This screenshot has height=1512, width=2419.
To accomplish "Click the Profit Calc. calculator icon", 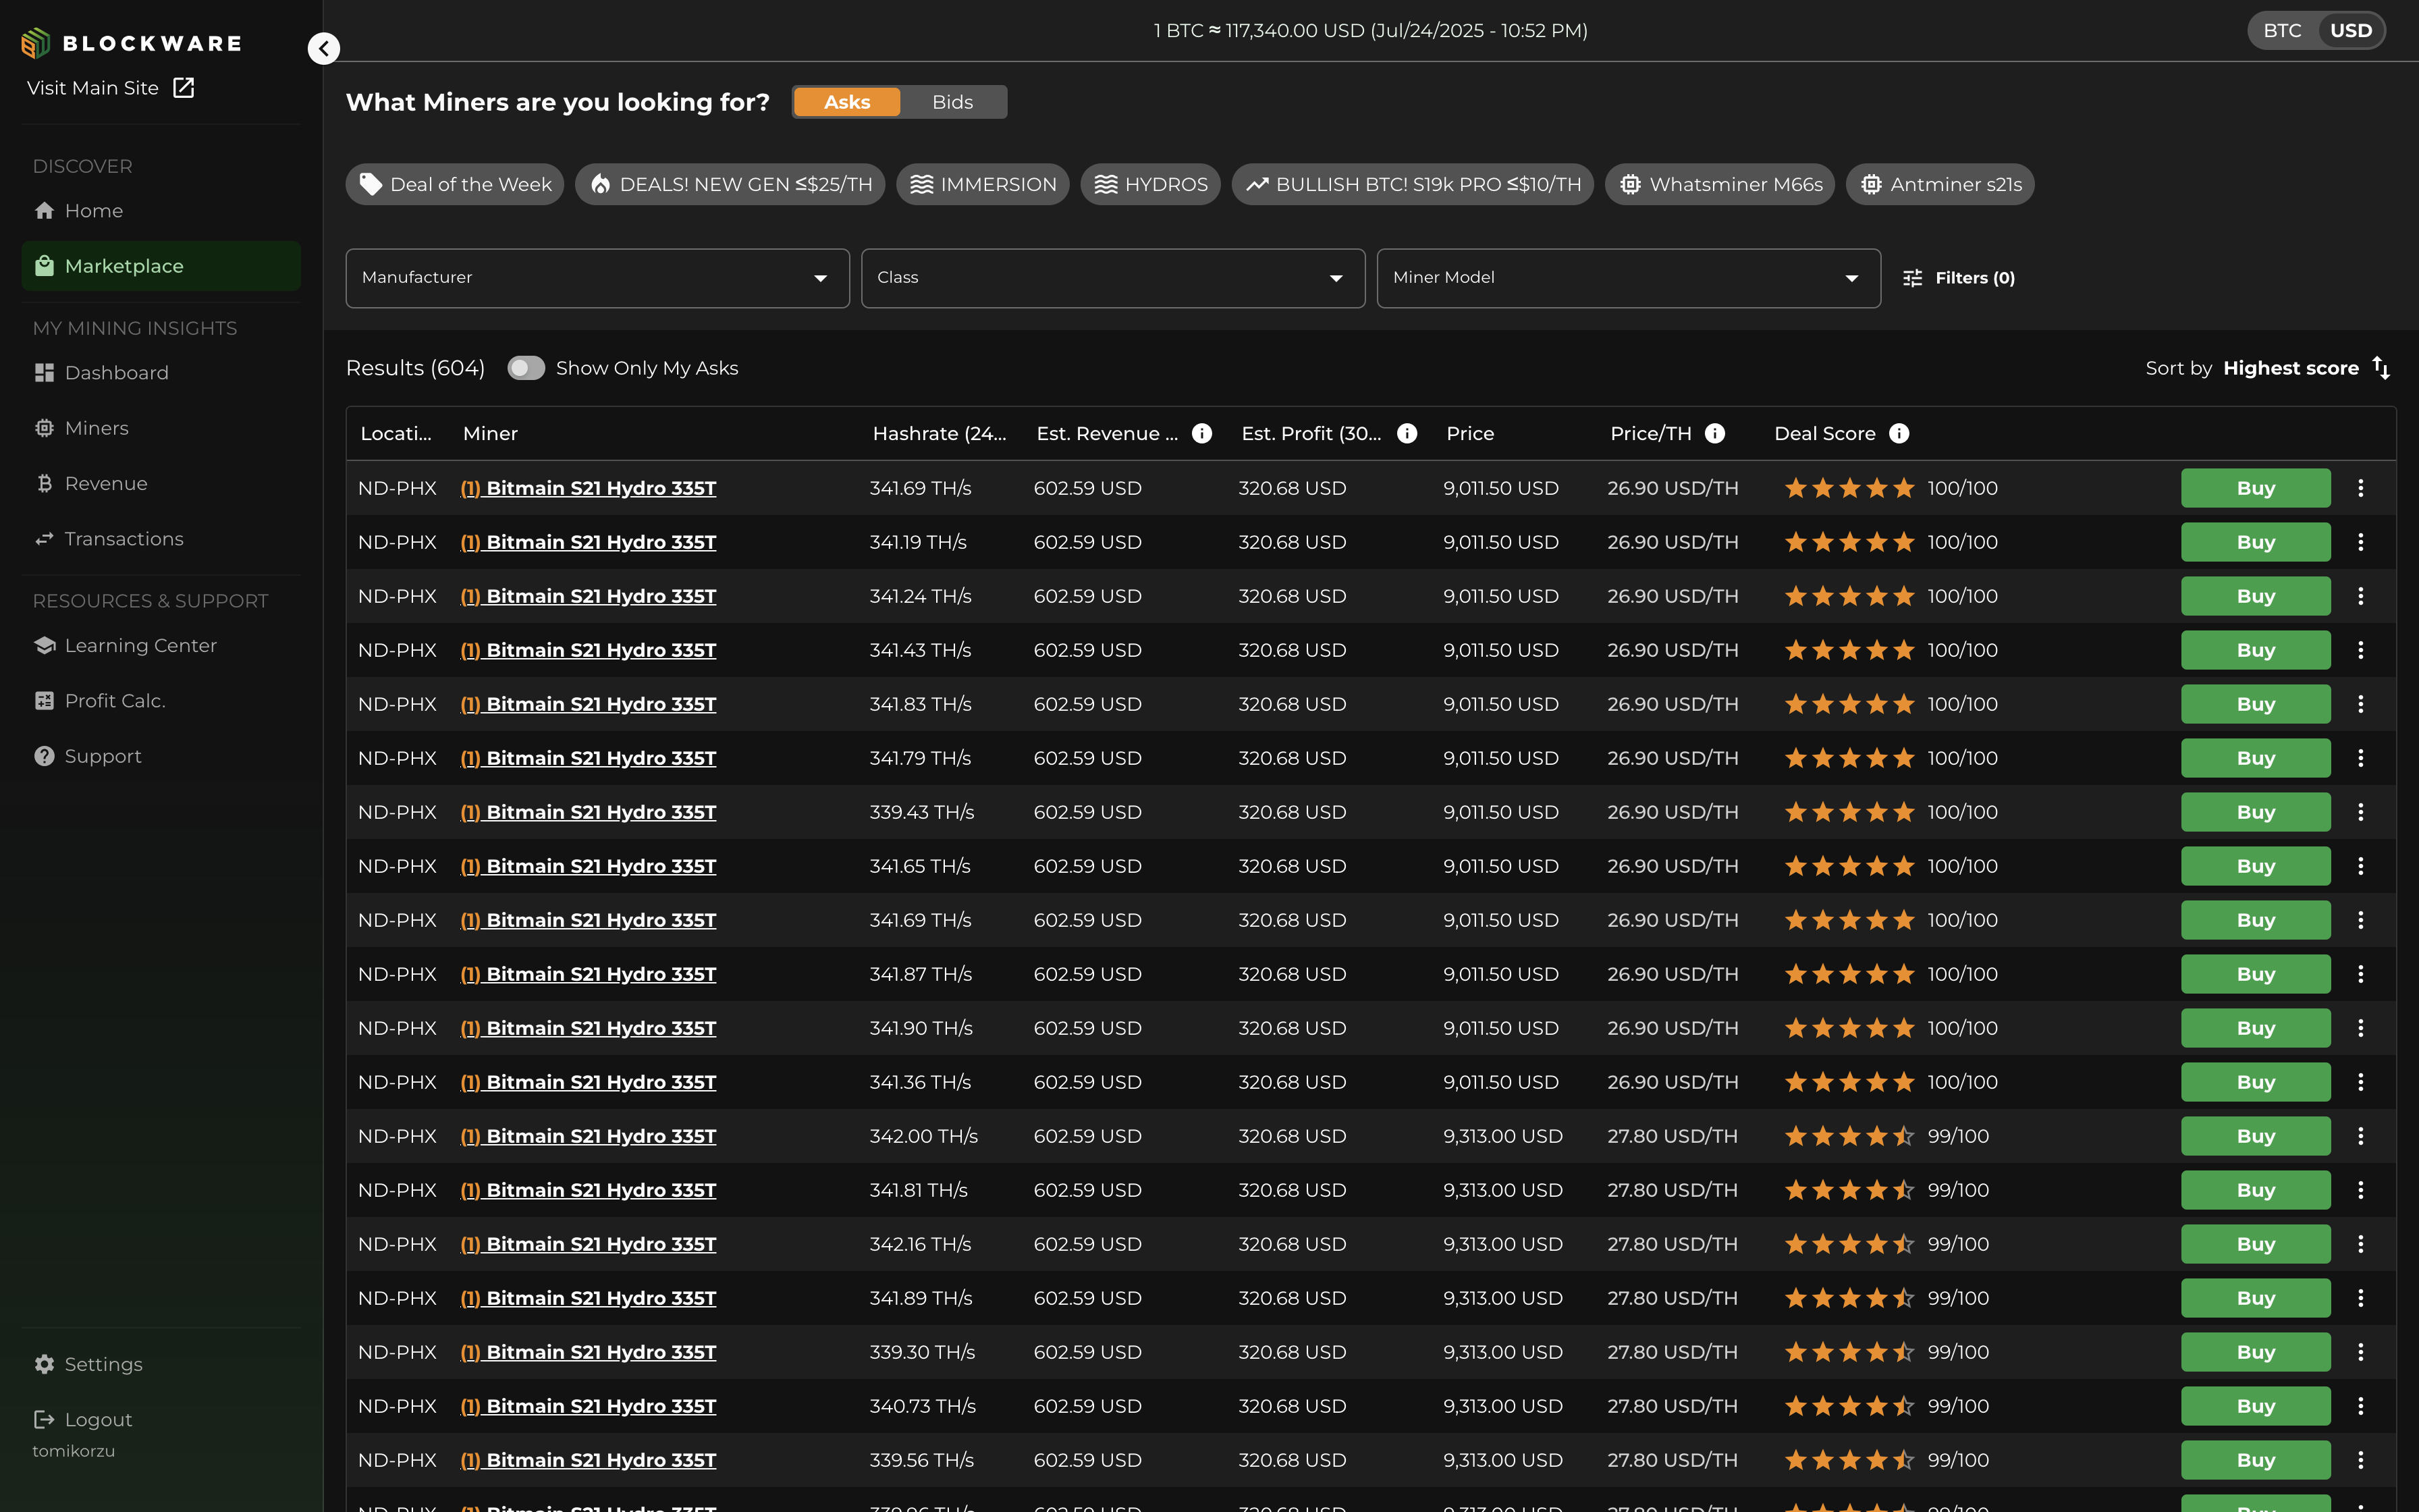I will click(44, 701).
